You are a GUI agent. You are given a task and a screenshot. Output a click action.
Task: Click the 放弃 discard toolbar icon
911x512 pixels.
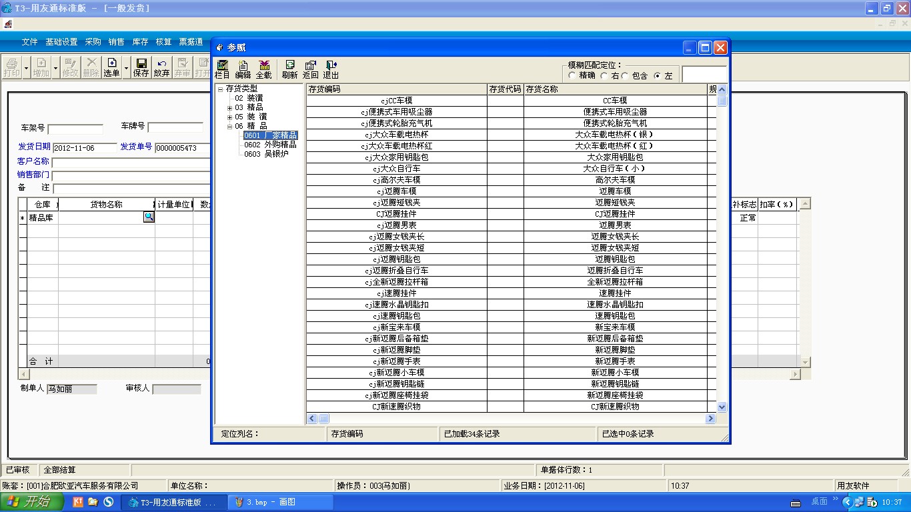(x=162, y=67)
